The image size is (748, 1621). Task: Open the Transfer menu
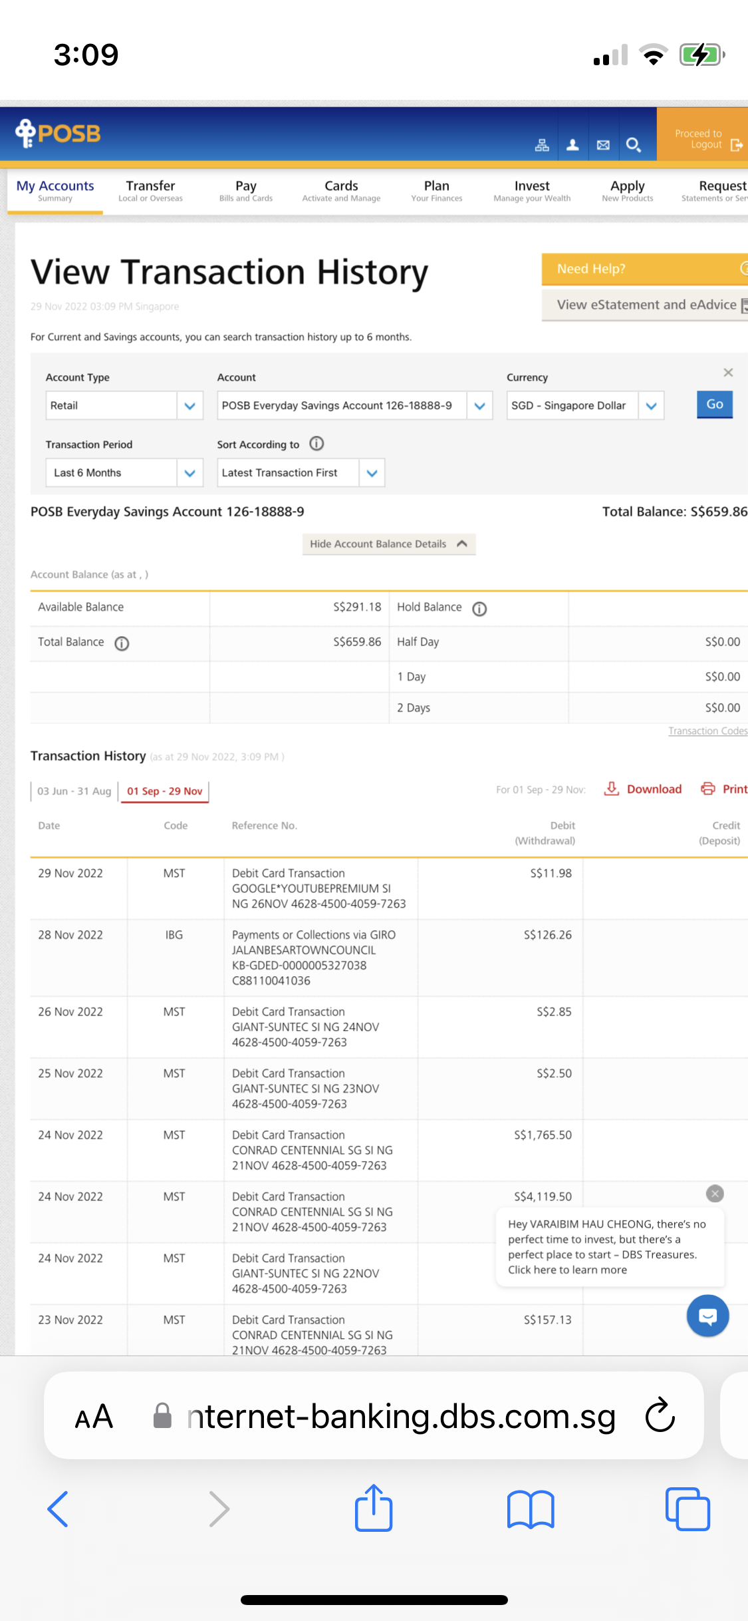click(150, 190)
